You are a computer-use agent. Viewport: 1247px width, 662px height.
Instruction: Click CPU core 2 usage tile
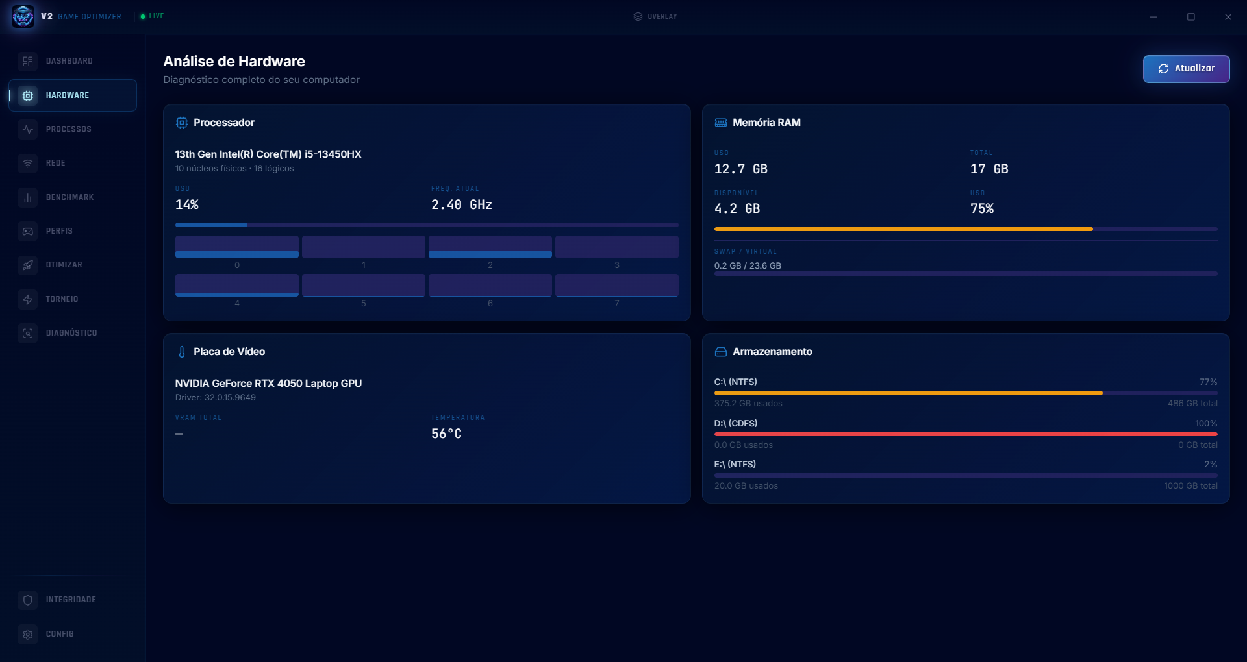pyautogui.click(x=490, y=247)
